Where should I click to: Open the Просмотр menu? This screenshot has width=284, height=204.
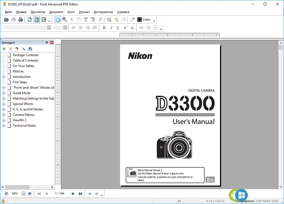click(38, 12)
